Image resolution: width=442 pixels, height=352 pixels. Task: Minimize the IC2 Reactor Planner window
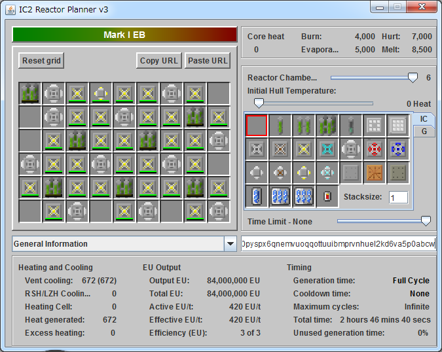pos(380,7)
